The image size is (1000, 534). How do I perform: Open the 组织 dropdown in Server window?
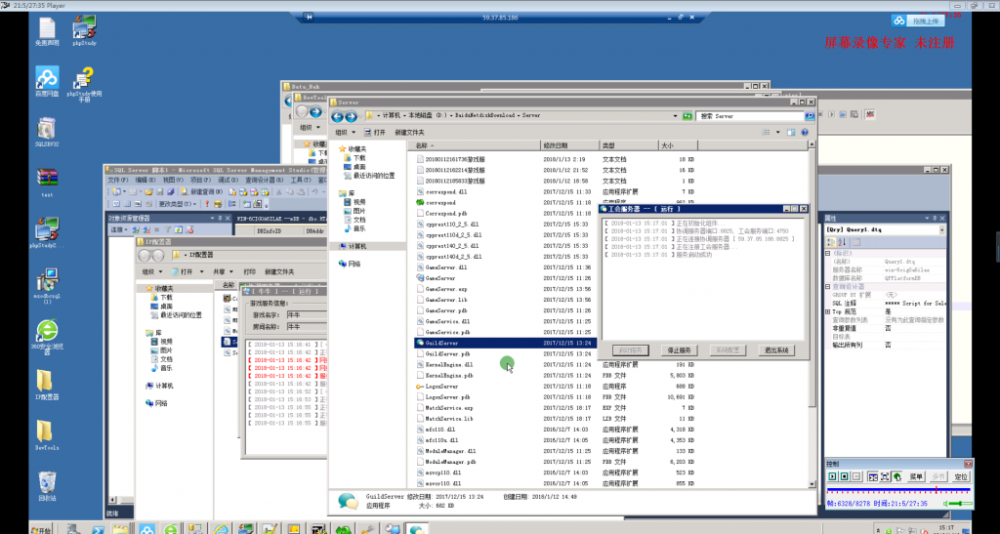[343, 132]
